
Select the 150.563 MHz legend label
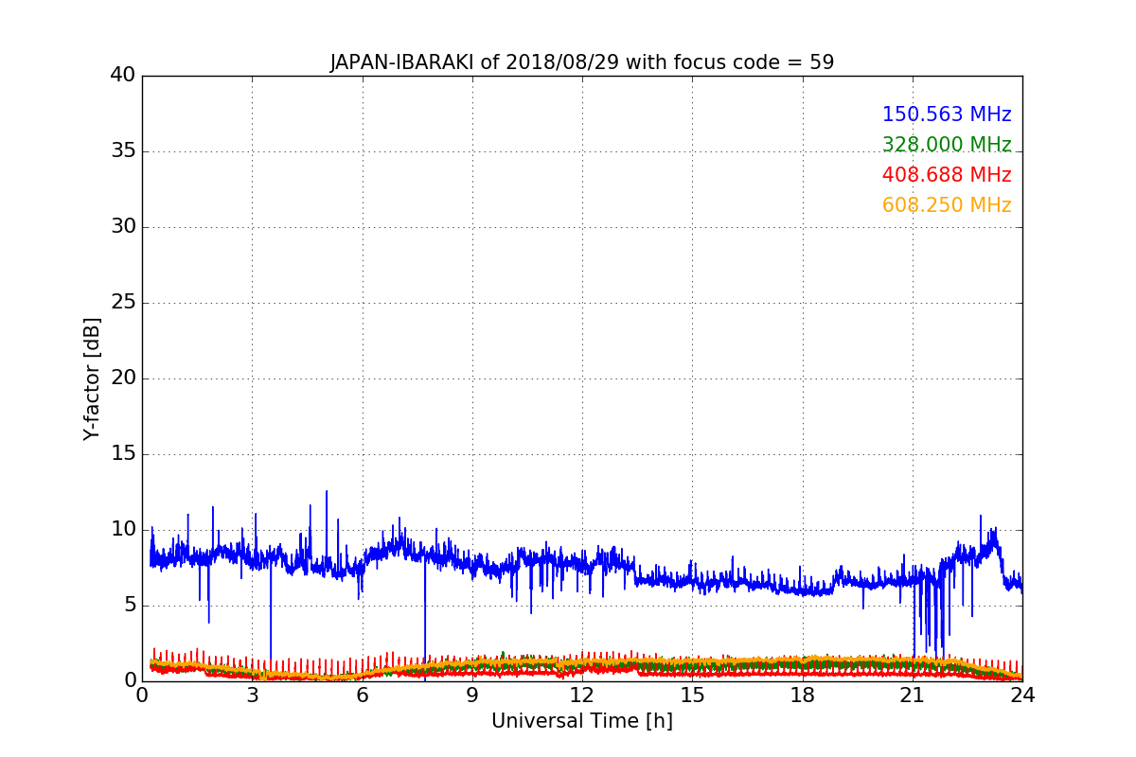coord(947,114)
